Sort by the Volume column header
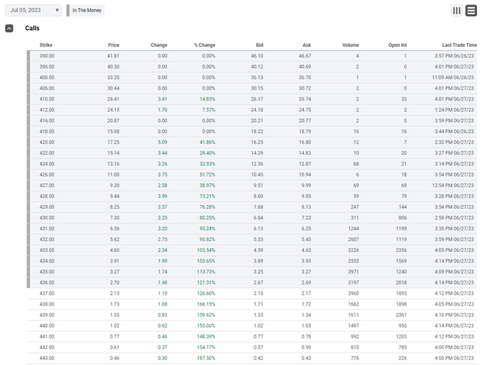The height and width of the screenshot is (365, 483). coord(350,45)
